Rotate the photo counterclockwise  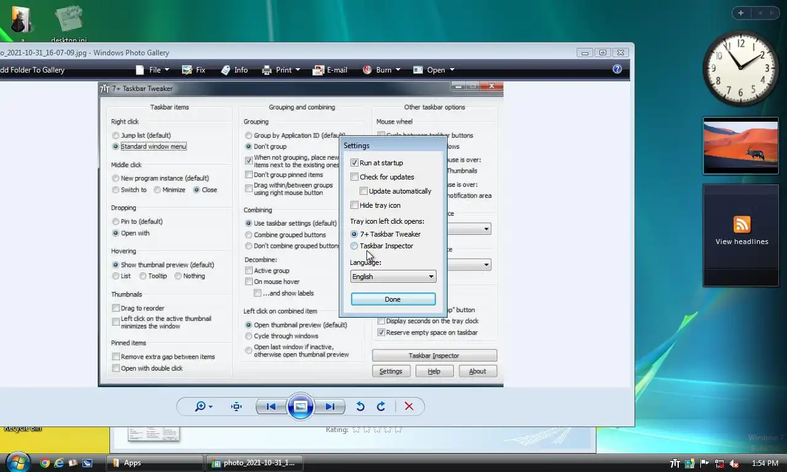point(360,406)
